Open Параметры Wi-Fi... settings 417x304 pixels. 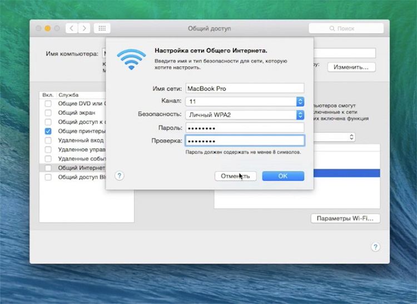coord(345,218)
